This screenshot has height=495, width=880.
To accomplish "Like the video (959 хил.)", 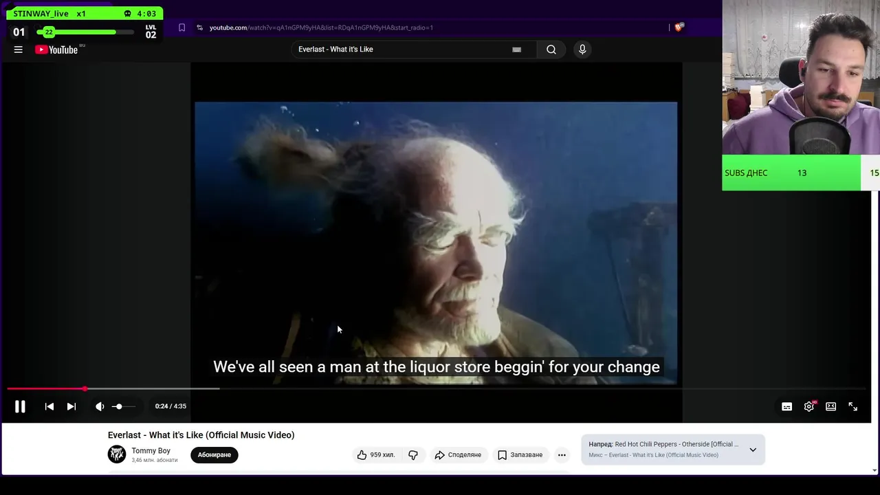I will pos(376,454).
